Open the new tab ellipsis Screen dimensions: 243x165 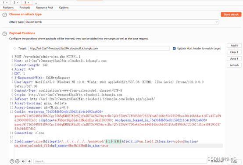click(36, 3)
